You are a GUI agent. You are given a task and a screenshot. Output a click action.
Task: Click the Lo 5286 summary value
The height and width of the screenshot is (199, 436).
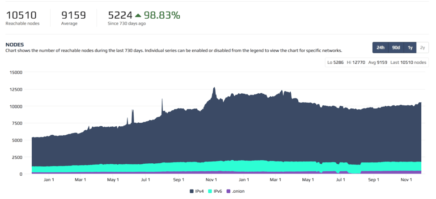pos(335,62)
